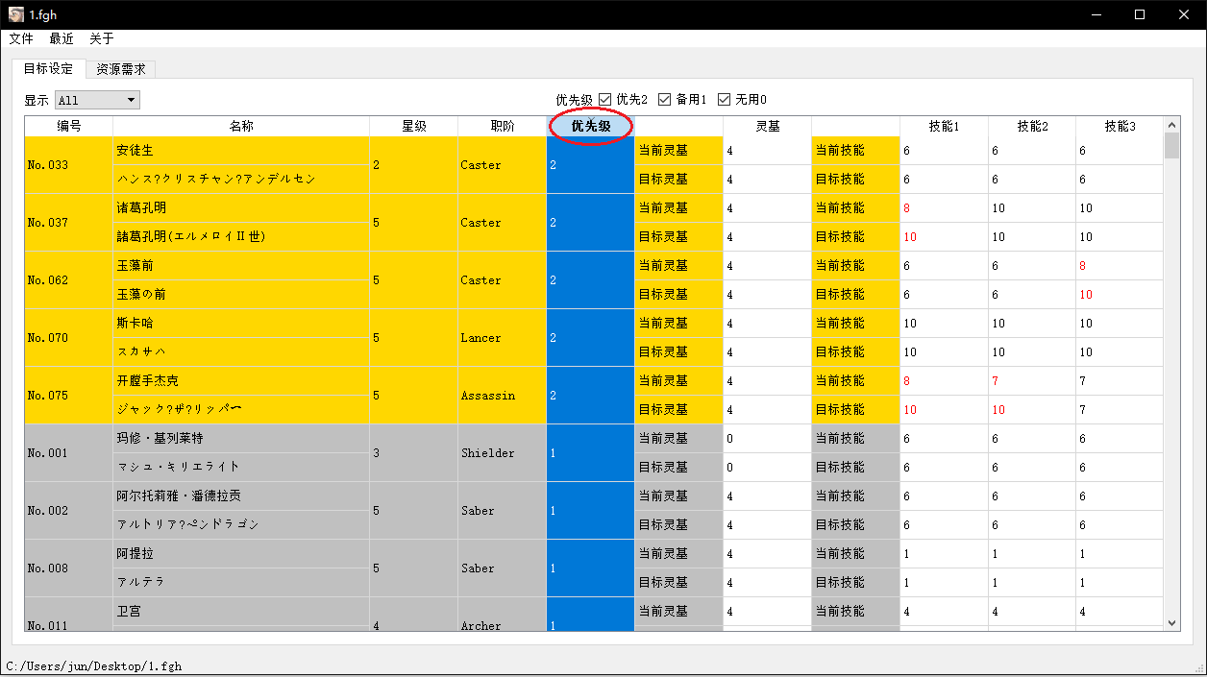Open the 关于 menu
The height and width of the screenshot is (677, 1207).
(100, 38)
